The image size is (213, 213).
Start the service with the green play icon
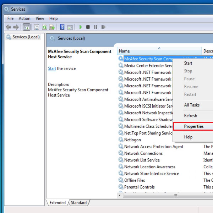[81, 27]
